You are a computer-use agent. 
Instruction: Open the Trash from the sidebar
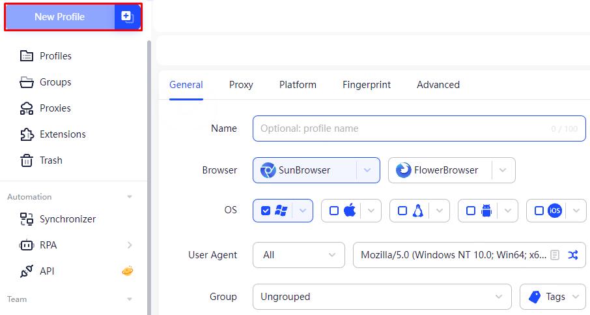coord(41,160)
